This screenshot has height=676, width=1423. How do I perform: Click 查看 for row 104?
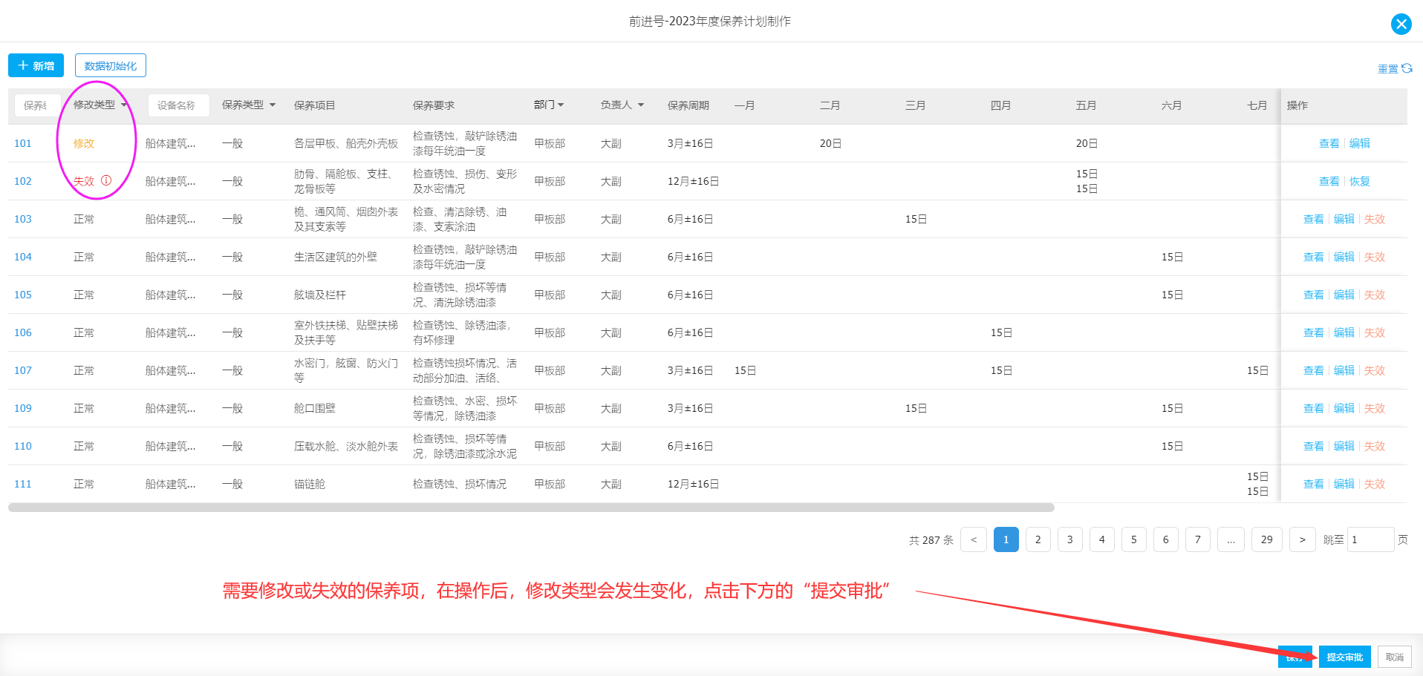click(1313, 257)
